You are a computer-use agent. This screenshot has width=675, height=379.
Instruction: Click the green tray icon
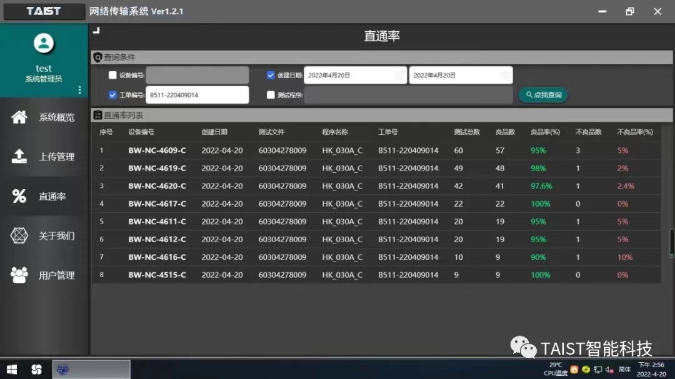point(586,369)
